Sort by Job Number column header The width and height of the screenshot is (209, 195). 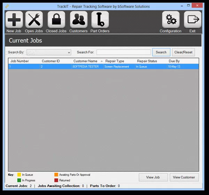tap(20, 61)
